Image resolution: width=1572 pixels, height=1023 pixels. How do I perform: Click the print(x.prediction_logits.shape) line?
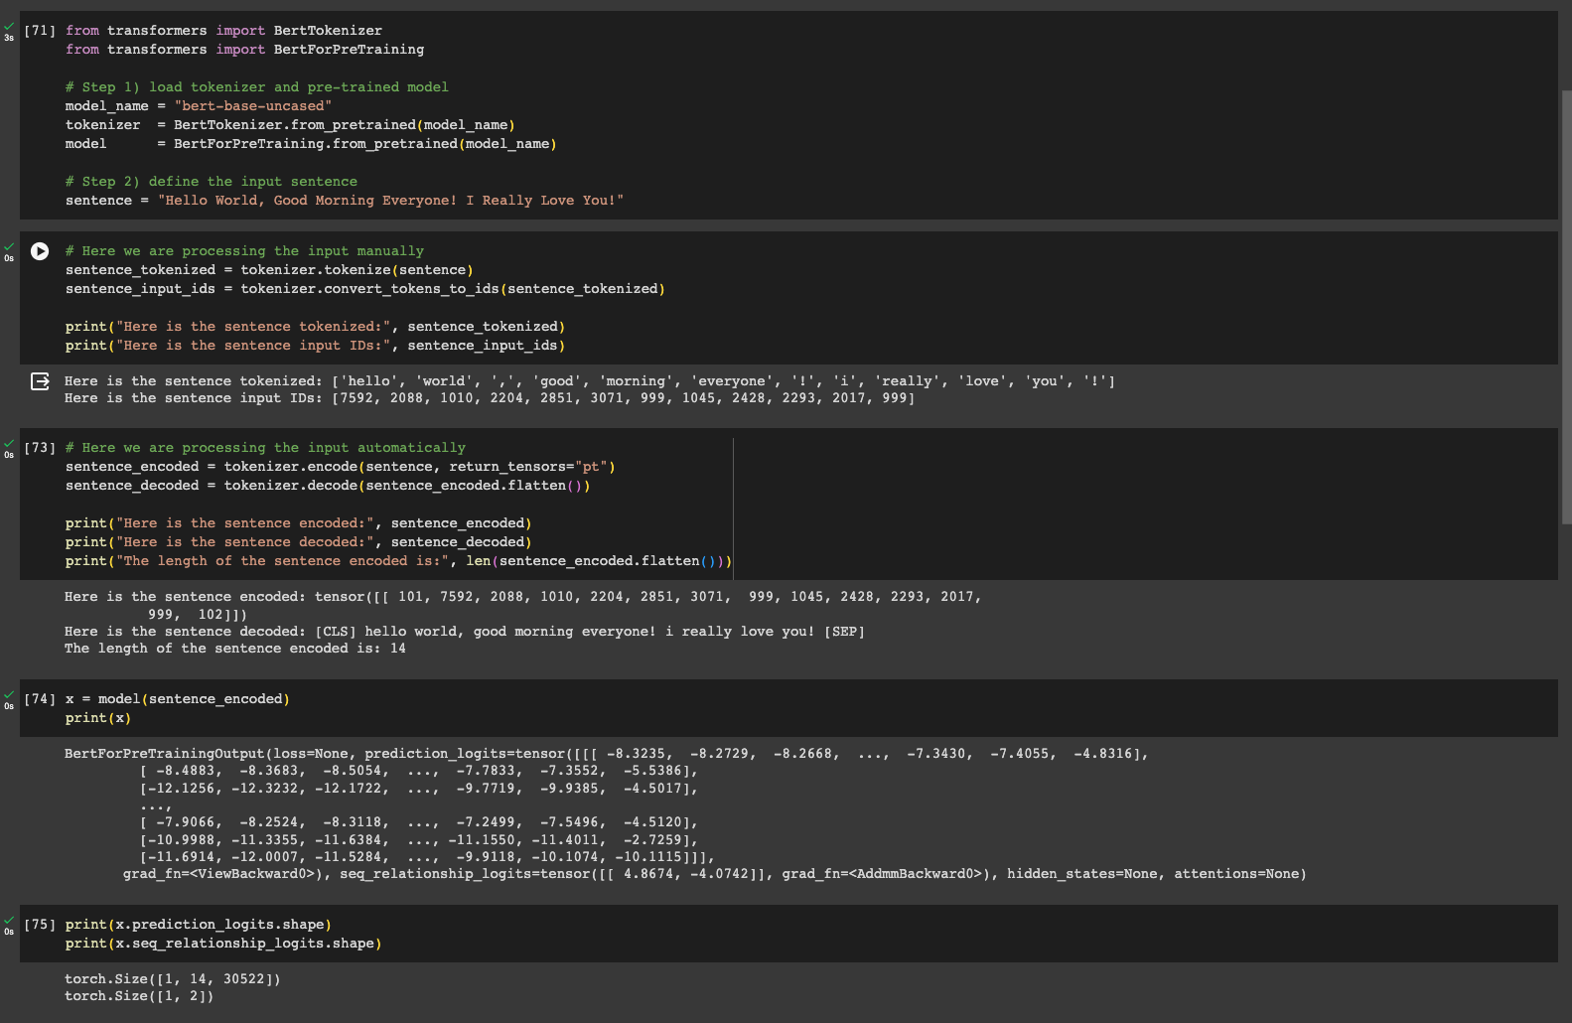click(x=199, y=925)
